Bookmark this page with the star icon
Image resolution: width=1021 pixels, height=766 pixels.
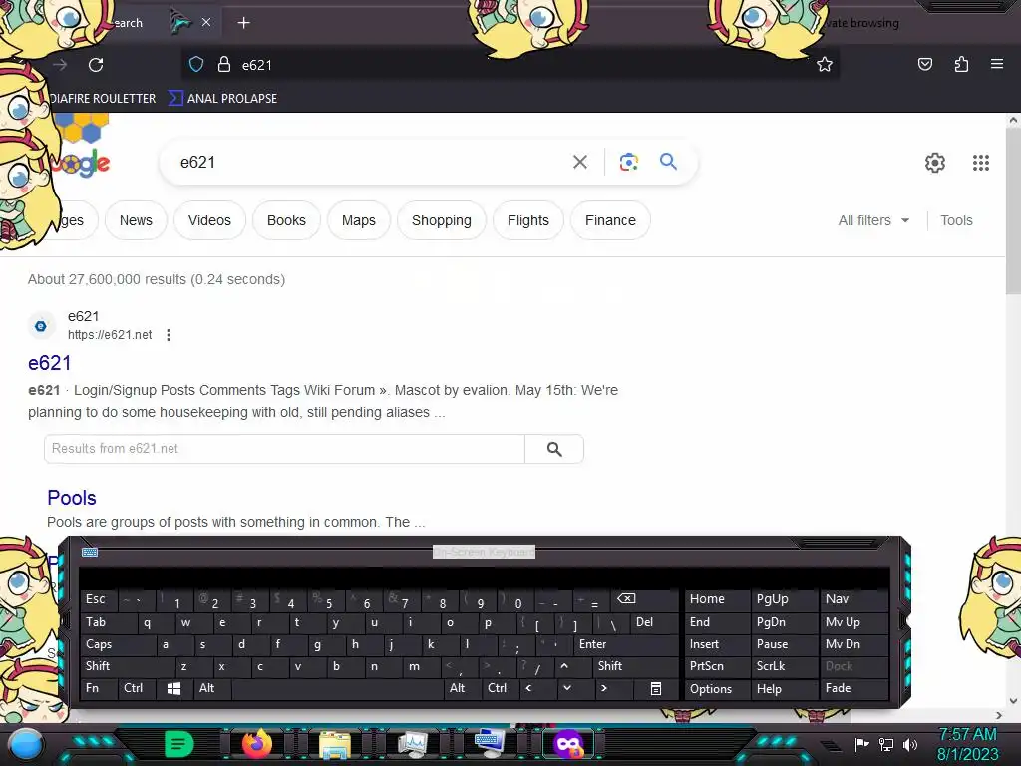[825, 64]
